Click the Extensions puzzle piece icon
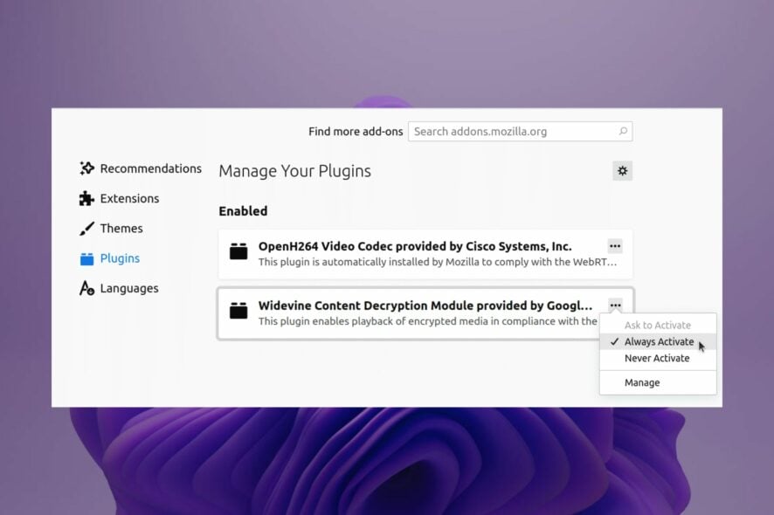774x515 pixels. point(86,198)
